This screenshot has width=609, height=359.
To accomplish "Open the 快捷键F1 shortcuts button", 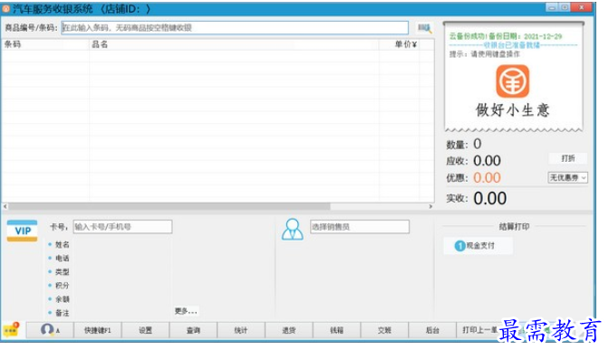I will [98, 330].
